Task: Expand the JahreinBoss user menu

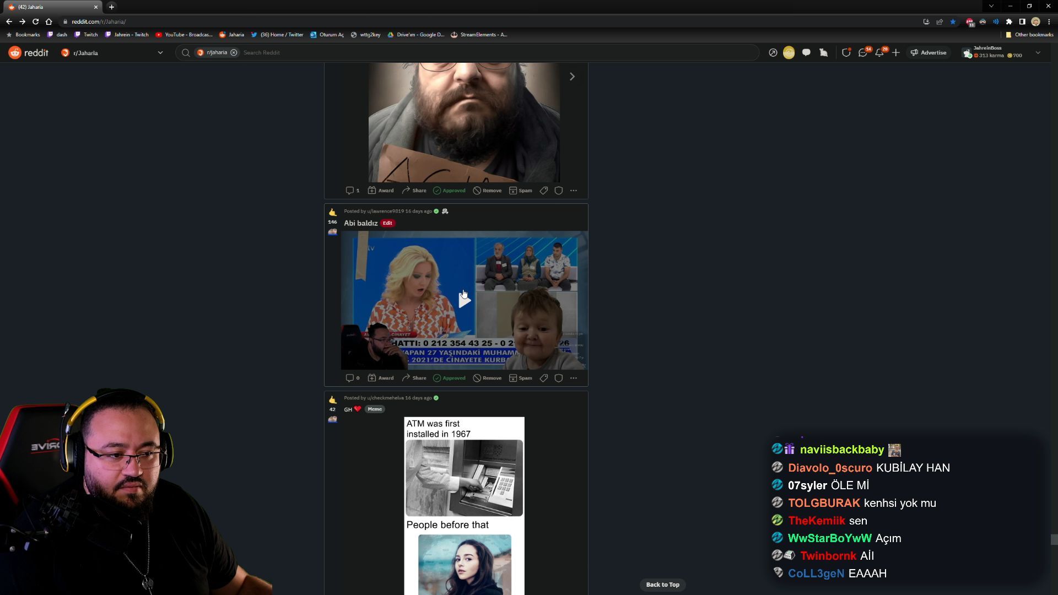Action: tap(1038, 53)
